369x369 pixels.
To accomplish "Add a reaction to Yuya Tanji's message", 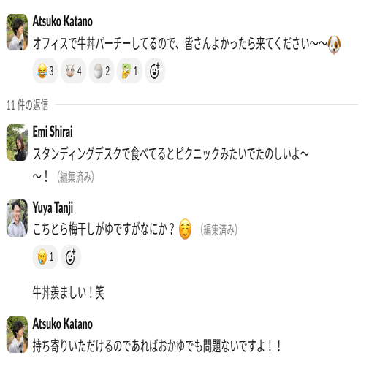I will pos(71,256).
